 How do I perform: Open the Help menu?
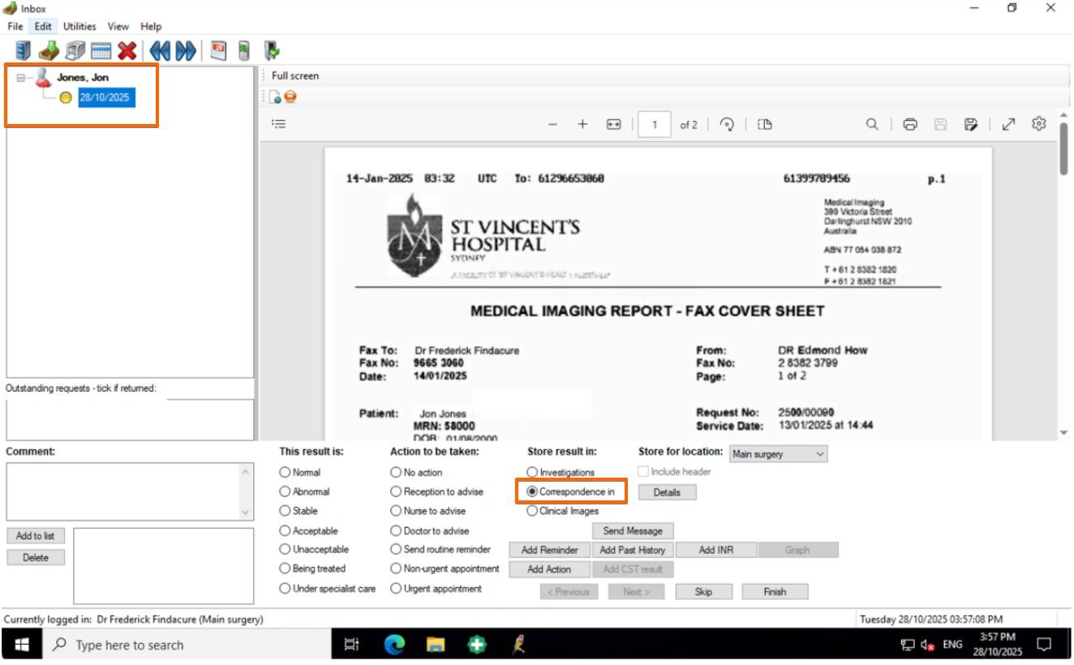151,26
